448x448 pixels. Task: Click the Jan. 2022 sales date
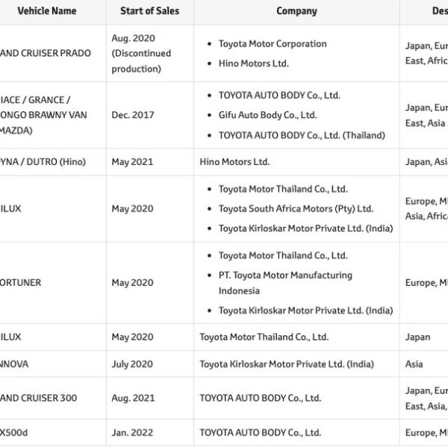pyautogui.click(x=132, y=432)
